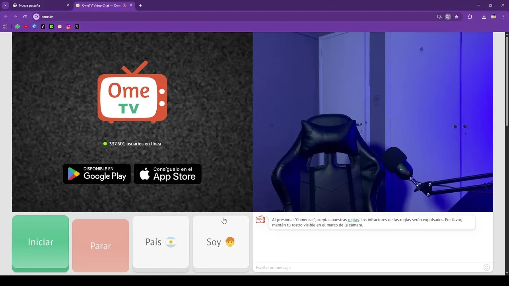Screen dimensions: 509x286
Task: Open the YouTube bookmark
Action: coord(26,27)
